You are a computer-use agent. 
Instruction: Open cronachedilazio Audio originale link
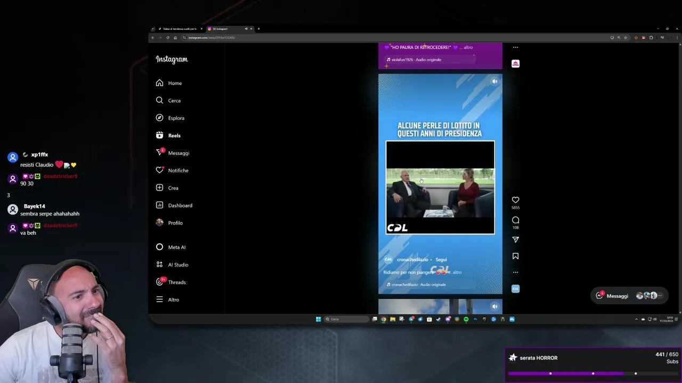[419, 285]
